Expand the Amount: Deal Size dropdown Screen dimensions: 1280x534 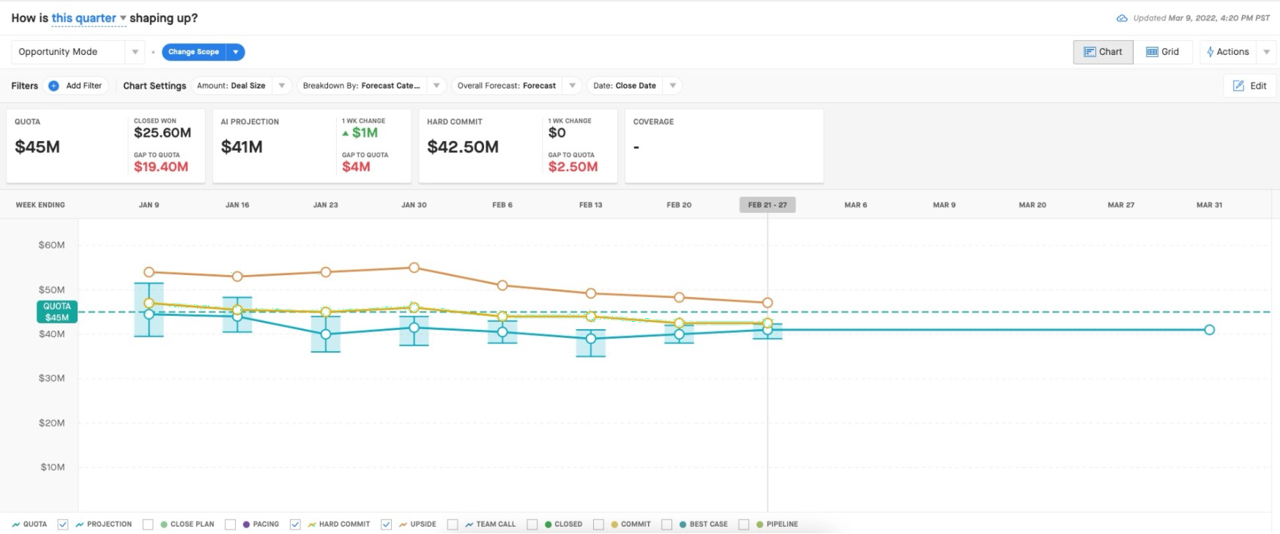(x=281, y=86)
